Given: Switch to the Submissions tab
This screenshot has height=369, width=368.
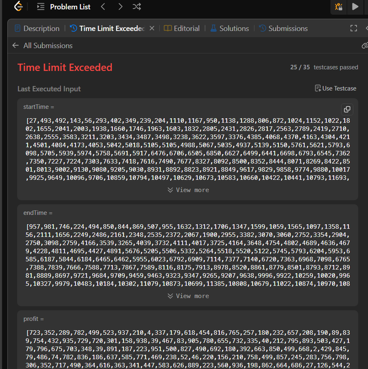Looking at the screenshot, I should (x=283, y=29).
